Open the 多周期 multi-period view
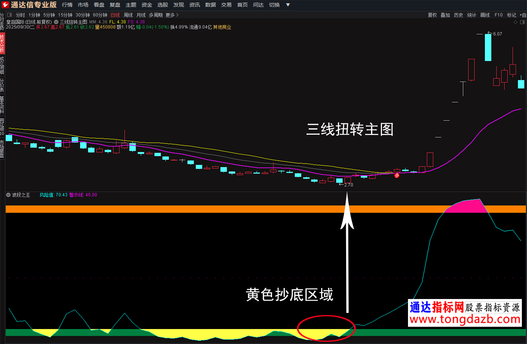Screen dimensions: 527x344 click(x=156, y=15)
